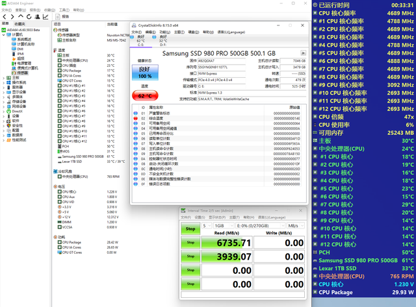Open the test count dropdown showing 5

click(x=207, y=226)
